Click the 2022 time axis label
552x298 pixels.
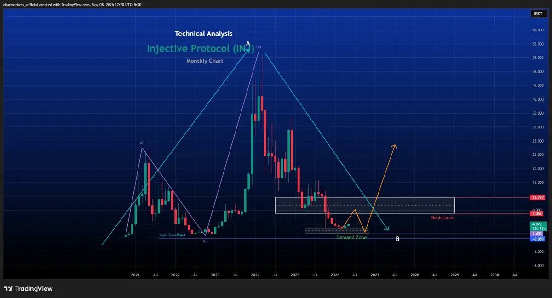click(x=175, y=275)
